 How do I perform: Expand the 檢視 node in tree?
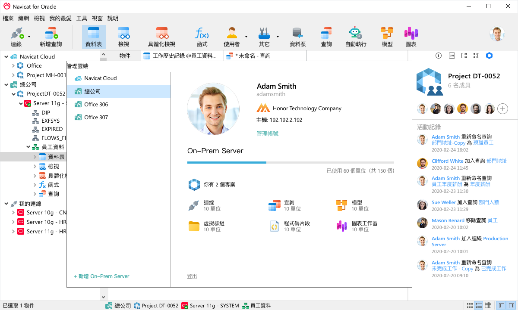[35, 166]
